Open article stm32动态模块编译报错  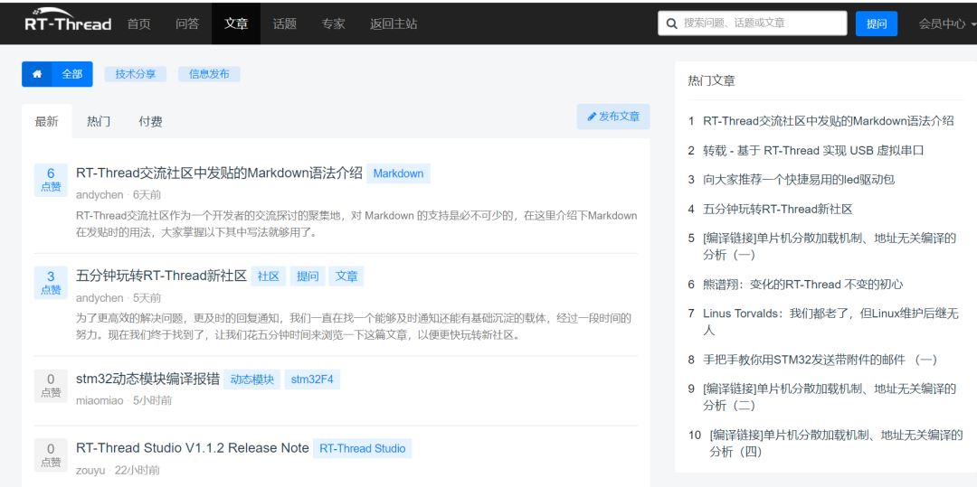pos(147,379)
